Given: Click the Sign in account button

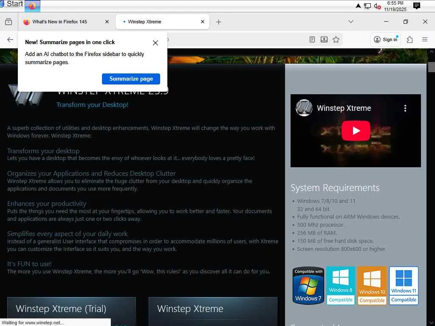Looking at the screenshot, I should (386, 39).
